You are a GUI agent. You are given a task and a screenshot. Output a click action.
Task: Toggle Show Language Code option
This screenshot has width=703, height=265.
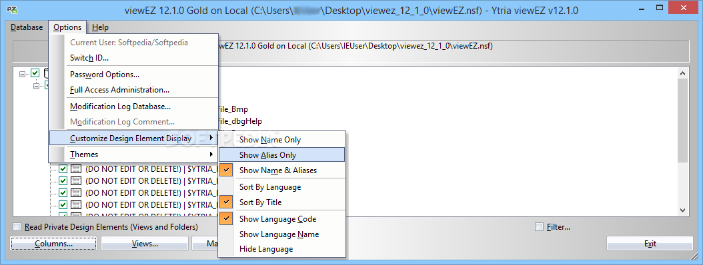coord(281,219)
